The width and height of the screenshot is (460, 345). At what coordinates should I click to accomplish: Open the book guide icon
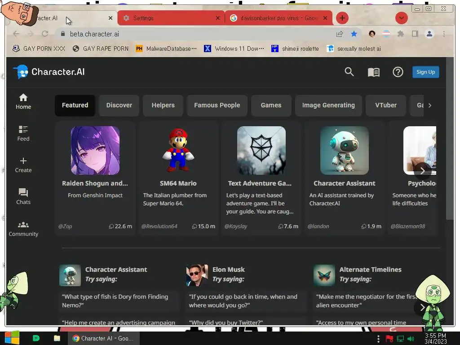pos(373,72)
